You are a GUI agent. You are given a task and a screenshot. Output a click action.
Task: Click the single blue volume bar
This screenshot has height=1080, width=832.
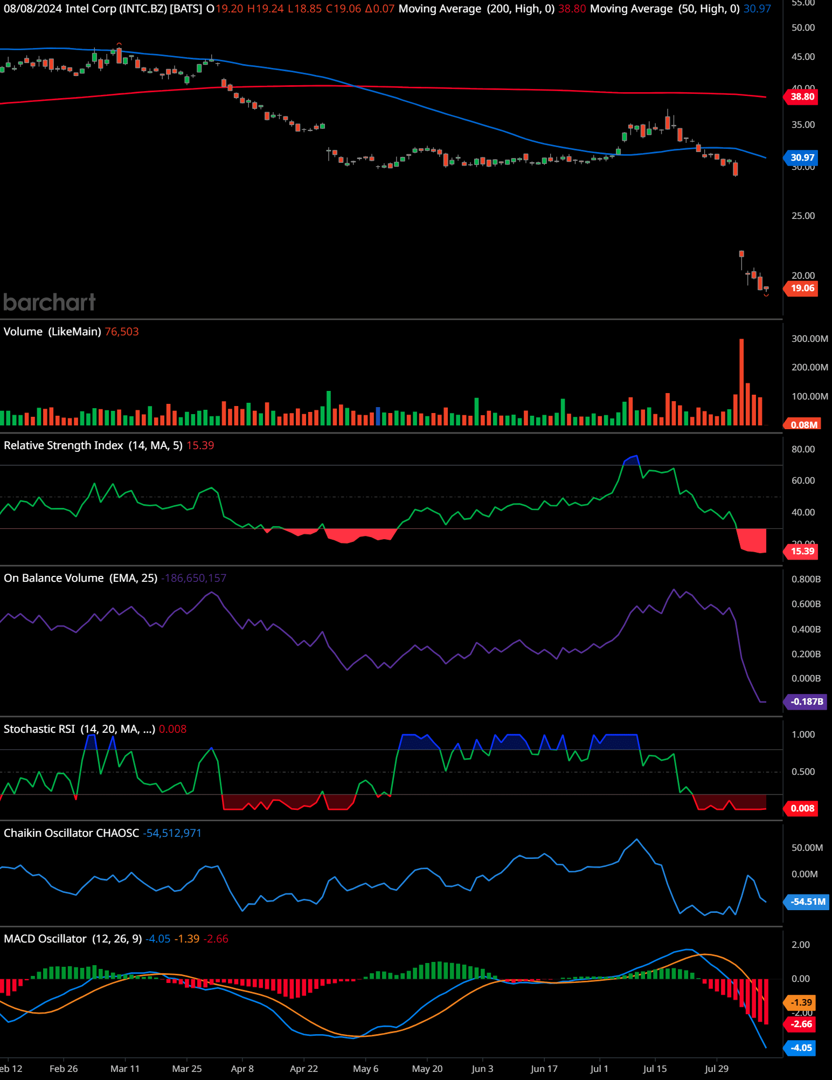coord(378,416)
